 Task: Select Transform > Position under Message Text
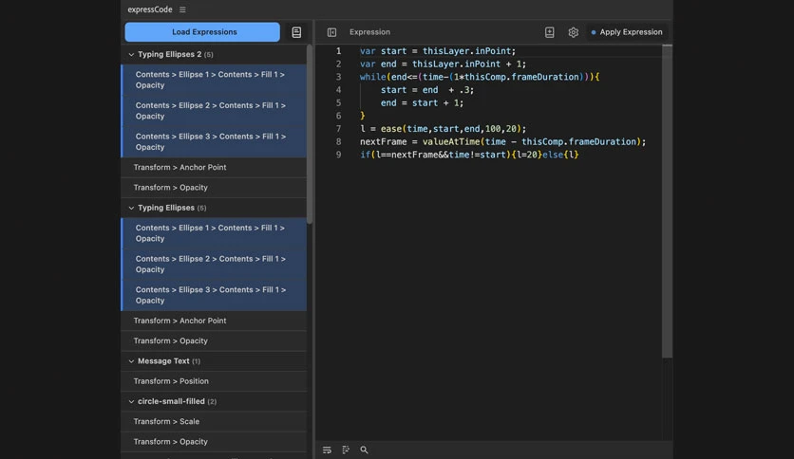point(214,381)
